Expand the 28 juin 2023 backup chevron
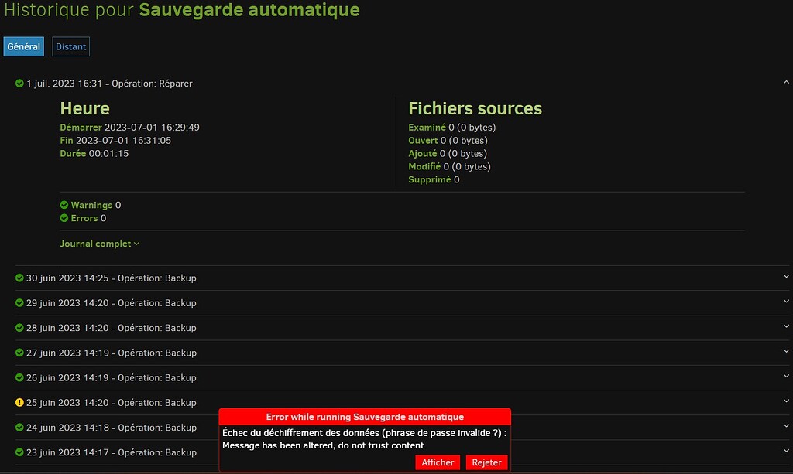793x474 pixels. point(786,327)
